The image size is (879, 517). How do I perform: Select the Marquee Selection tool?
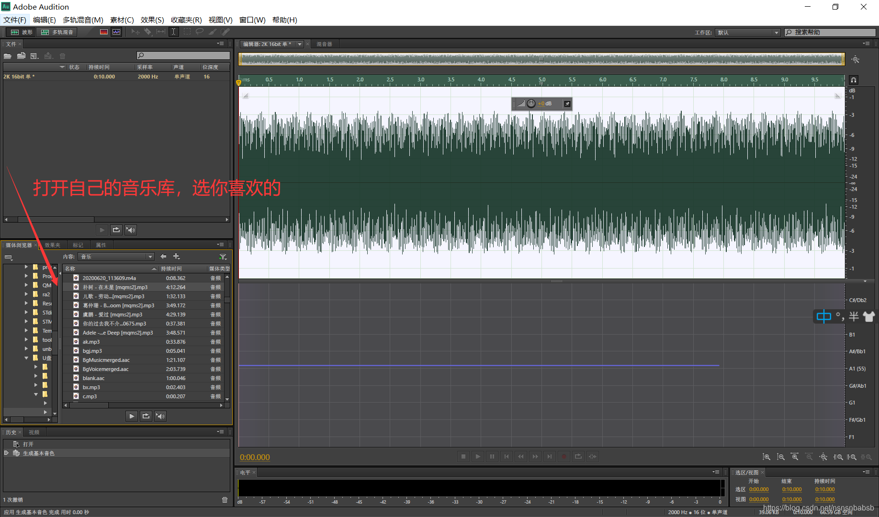(x=187, y=32)
